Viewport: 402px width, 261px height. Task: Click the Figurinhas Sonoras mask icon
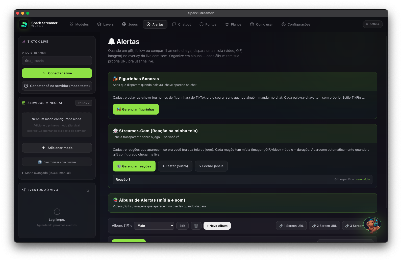coord(115,79)
